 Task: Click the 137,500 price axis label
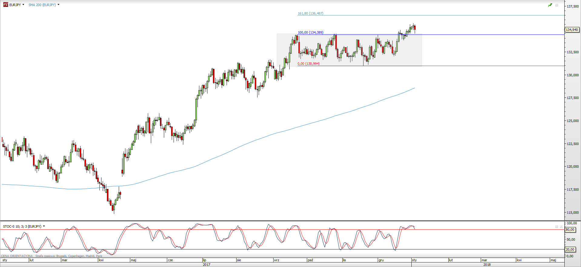coord(573,6)
